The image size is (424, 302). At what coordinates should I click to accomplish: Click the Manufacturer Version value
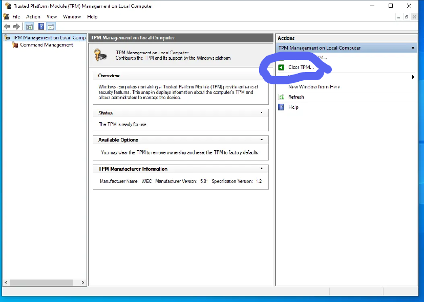click(x=204, y=181)
